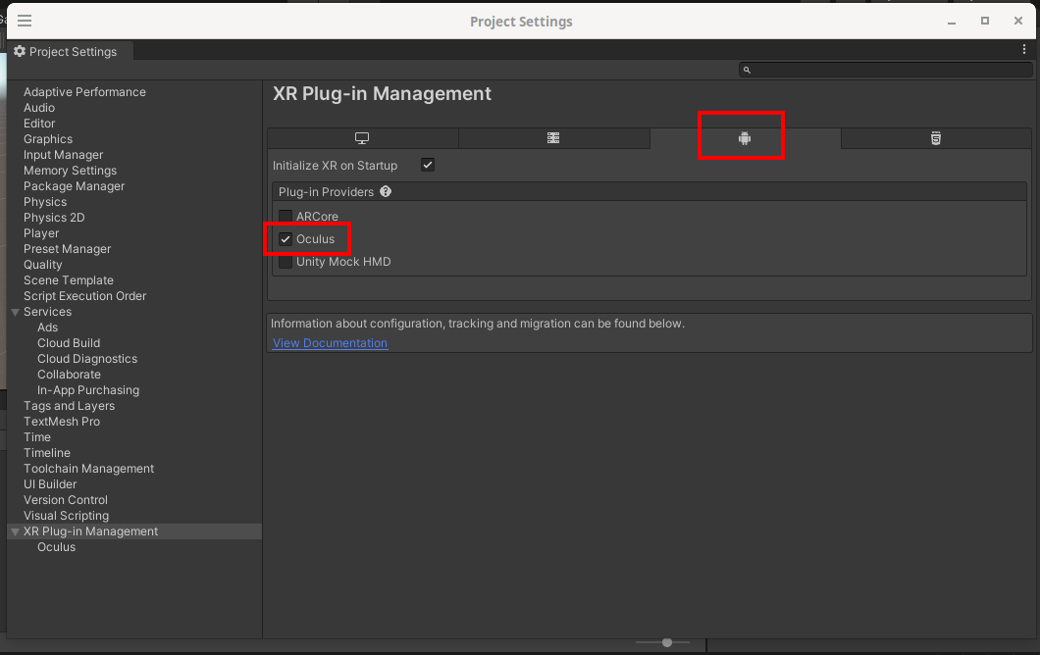
Task: Select the desktop standalone platform tab
Action: click(362, 138)
